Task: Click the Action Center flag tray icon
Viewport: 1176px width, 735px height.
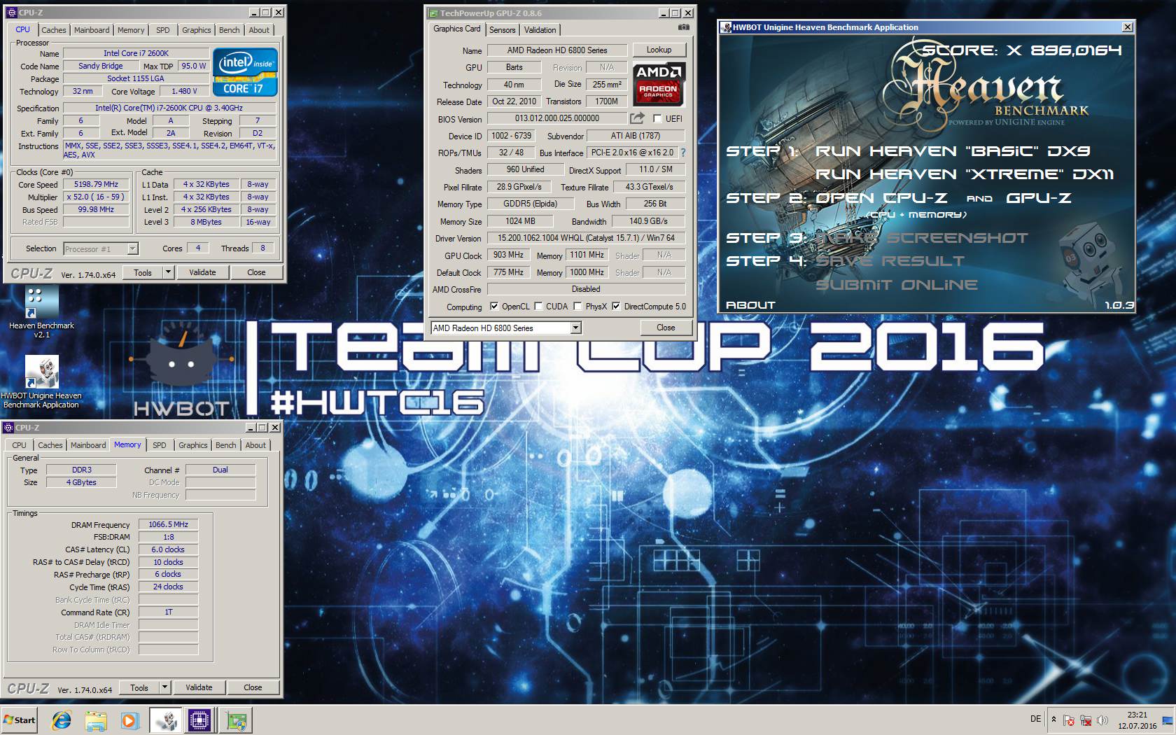Action: pos(1069,720)
